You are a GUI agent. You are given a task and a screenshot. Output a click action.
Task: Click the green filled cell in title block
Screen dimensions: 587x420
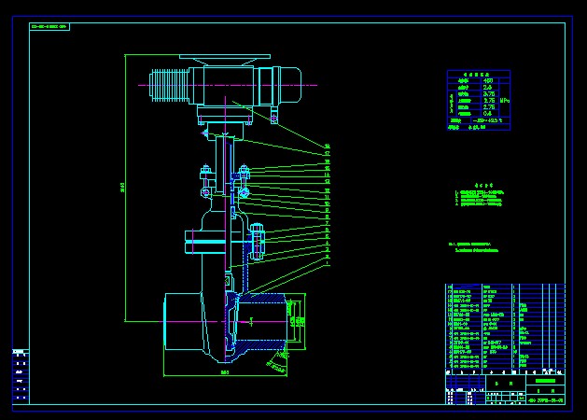pos(545,381)
